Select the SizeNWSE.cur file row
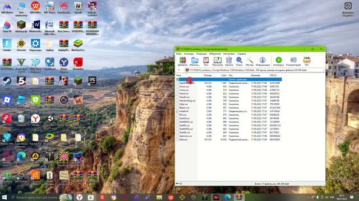 pyautogui.click(x=228, y=129)
